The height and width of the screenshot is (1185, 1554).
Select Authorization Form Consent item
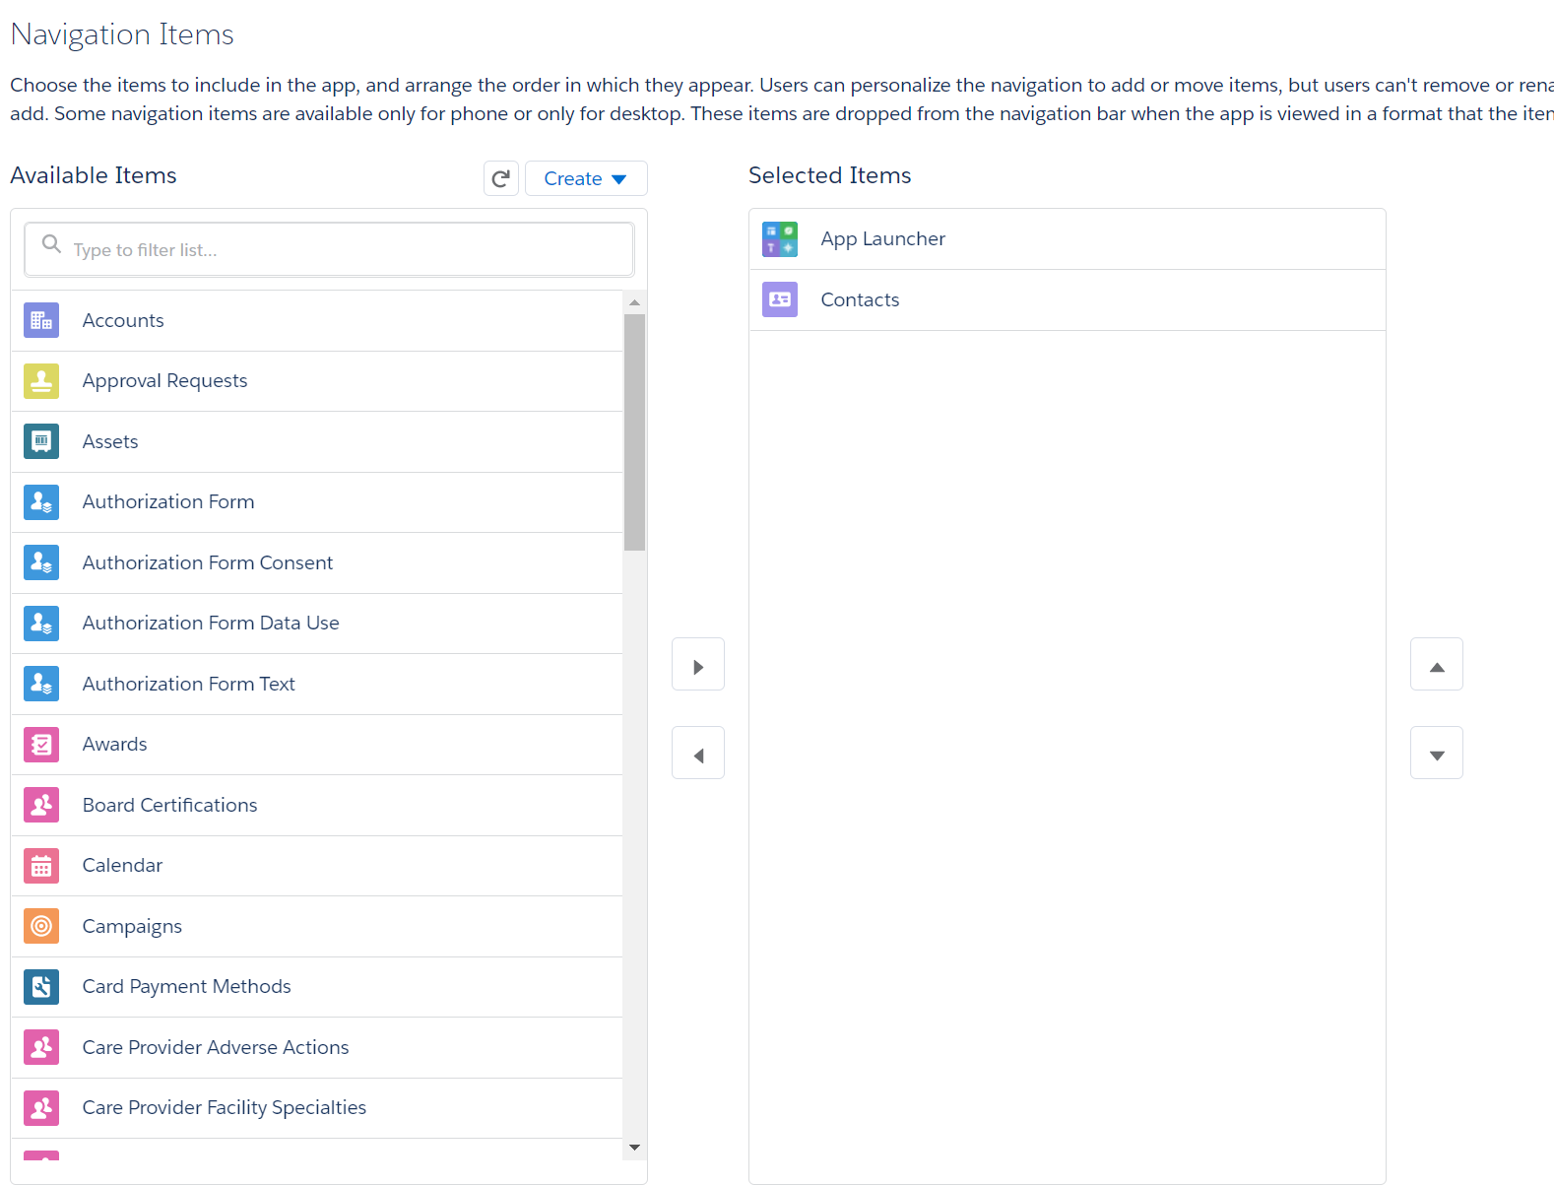pos(317,562)
